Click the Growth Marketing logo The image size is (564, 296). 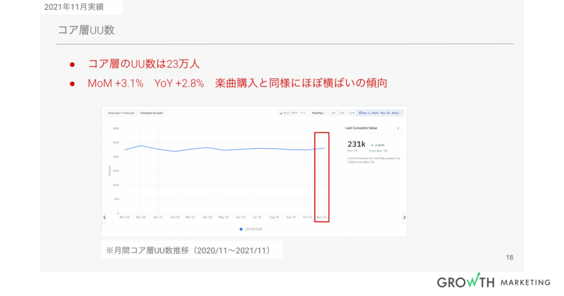click(493, 281)
